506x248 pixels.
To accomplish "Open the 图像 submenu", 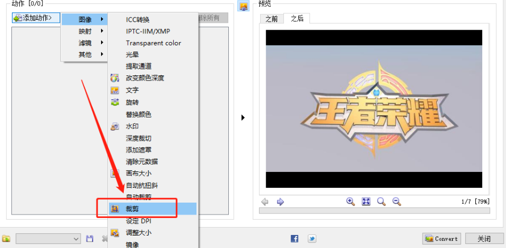I will 85,19.
